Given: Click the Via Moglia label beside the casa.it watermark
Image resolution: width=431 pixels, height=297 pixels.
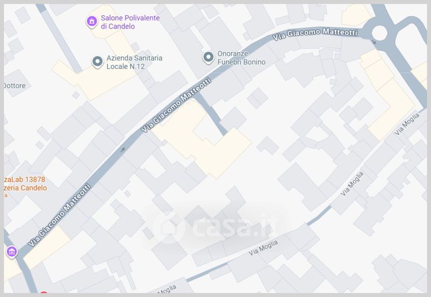Looking at the screenshot, I should 263,248.
